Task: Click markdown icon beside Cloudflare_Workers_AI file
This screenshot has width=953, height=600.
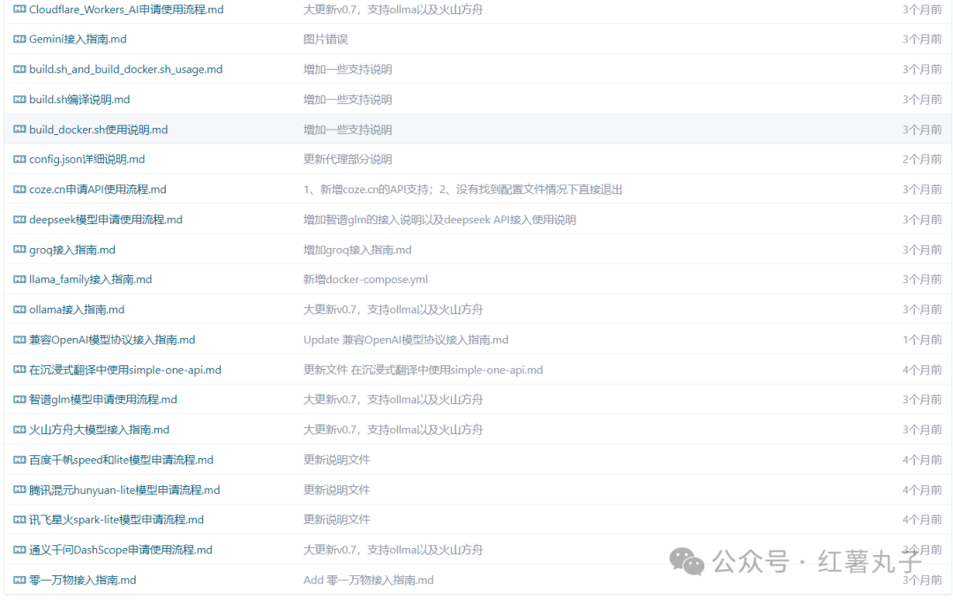Action: (19, 10)
